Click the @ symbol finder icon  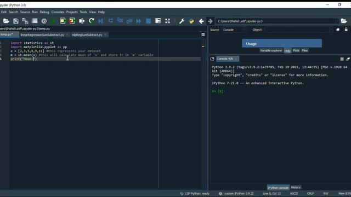44,21
